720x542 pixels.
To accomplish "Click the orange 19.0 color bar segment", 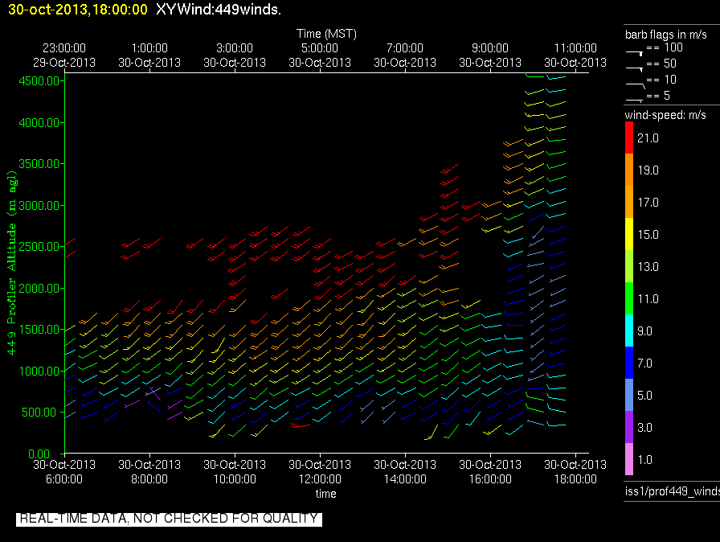I will pos(629,170).
